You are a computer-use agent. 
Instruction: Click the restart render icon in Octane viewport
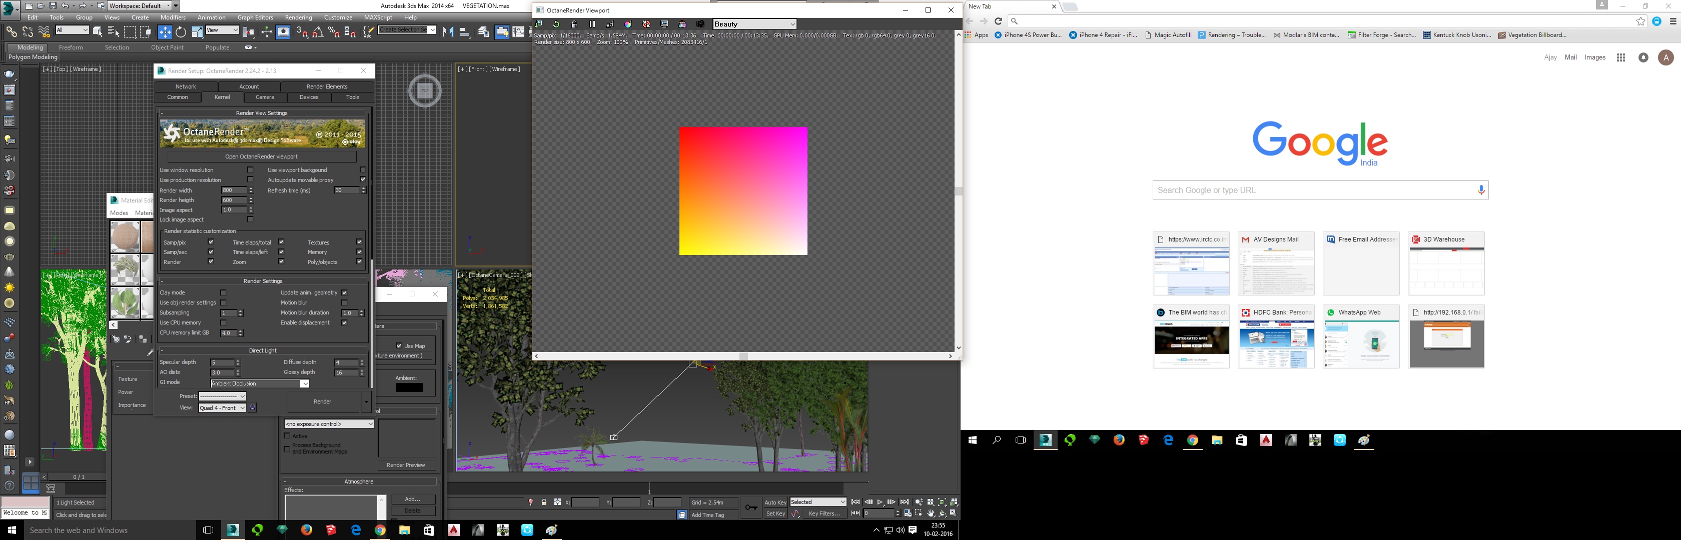coord(557,24)
